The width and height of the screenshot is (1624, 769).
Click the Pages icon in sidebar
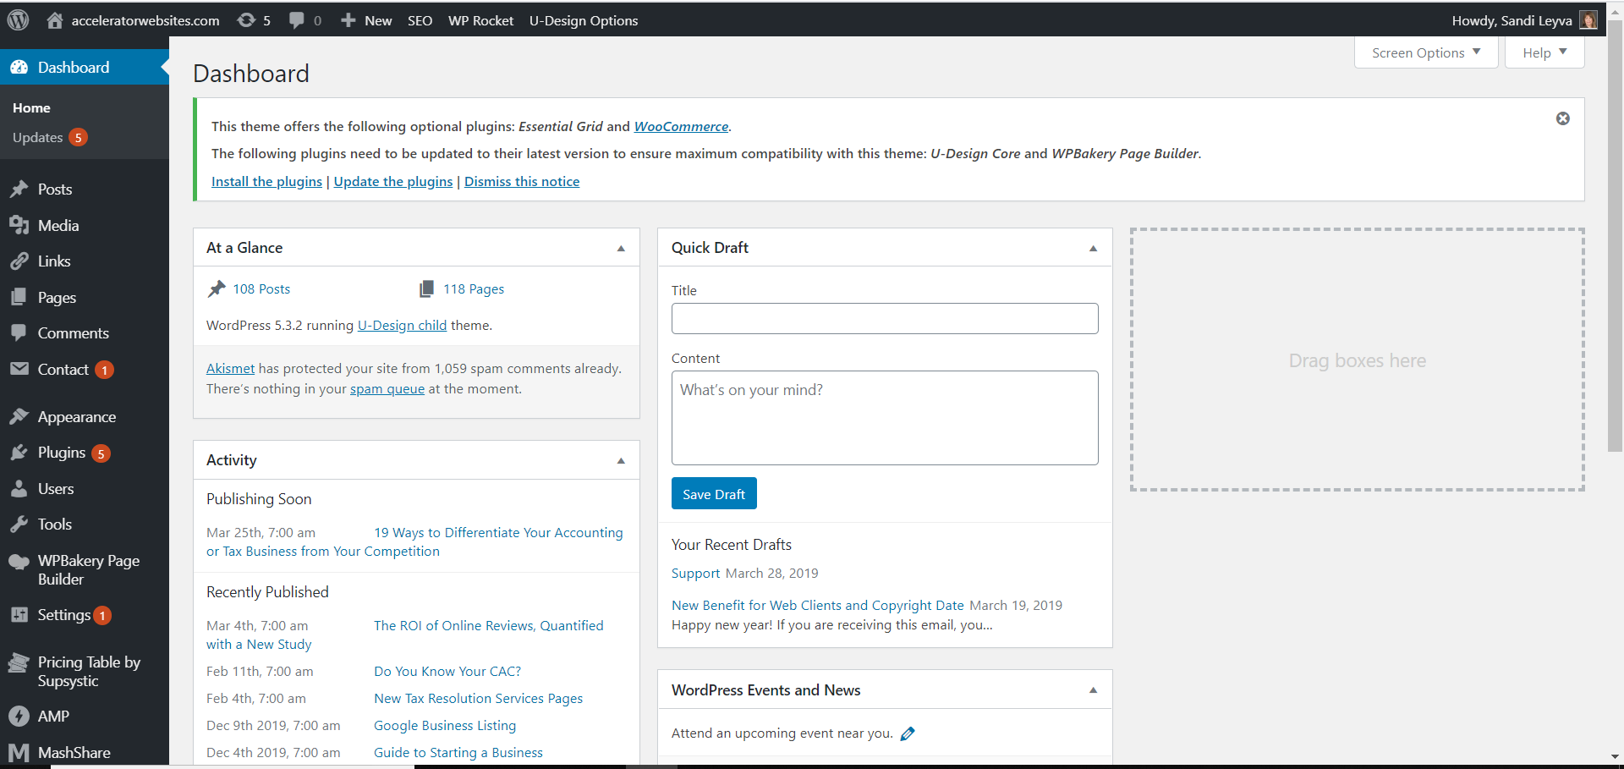(x=19, y=297)
